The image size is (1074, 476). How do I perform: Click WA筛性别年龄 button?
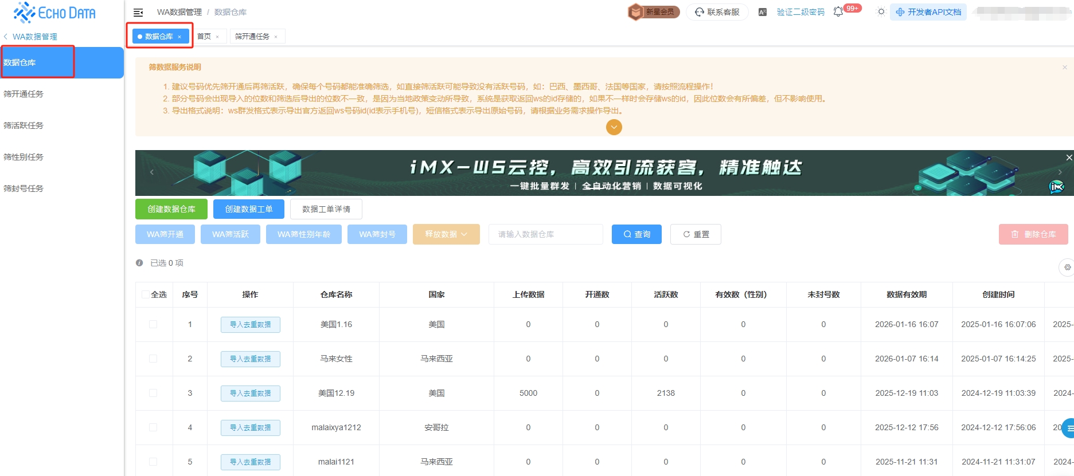click(x=304, y=234)
